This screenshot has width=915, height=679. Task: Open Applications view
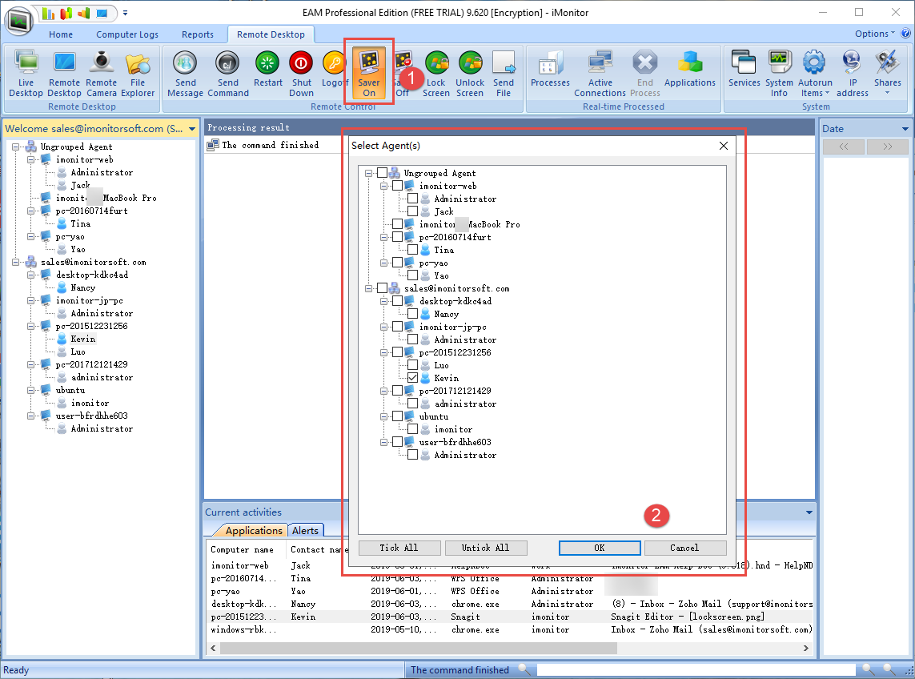coord(690,69)
